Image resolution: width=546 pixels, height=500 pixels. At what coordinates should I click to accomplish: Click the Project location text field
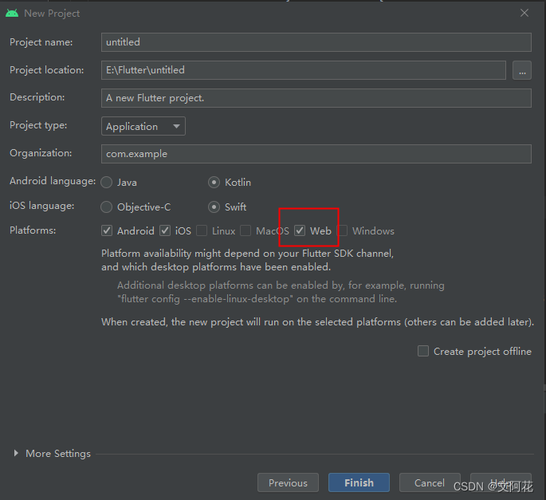tap(304, 70)
